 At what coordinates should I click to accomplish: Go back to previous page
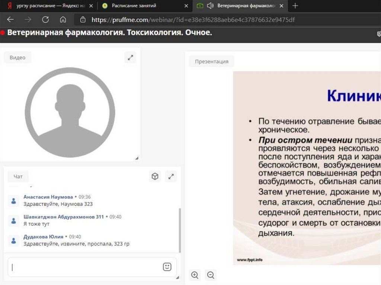pos(10,20)
